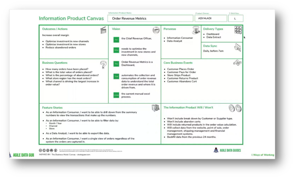Viewport: 294px width, 178px height.
Task: Click 'Data Analyst' persona bullet
Action: click(174, 41)
